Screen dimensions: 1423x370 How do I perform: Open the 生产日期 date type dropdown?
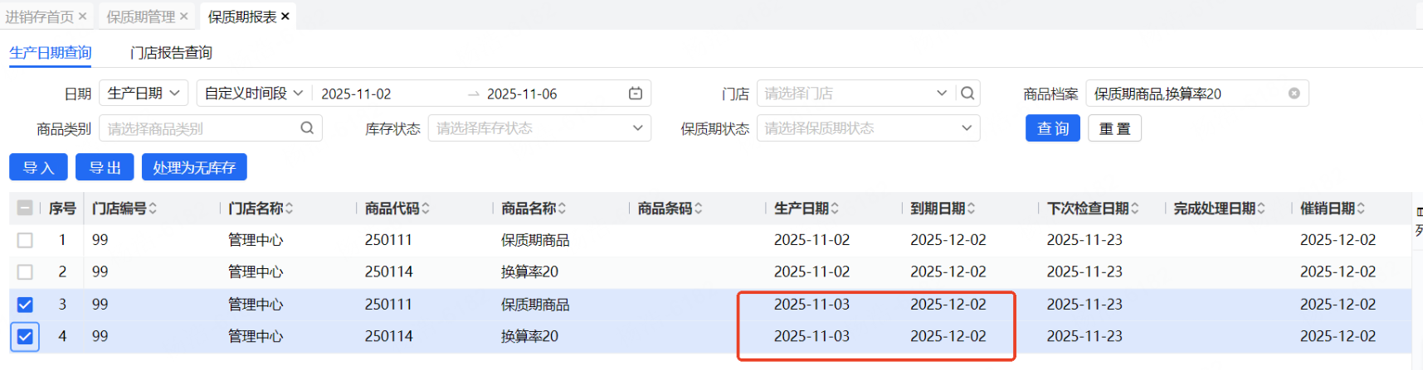144,94
